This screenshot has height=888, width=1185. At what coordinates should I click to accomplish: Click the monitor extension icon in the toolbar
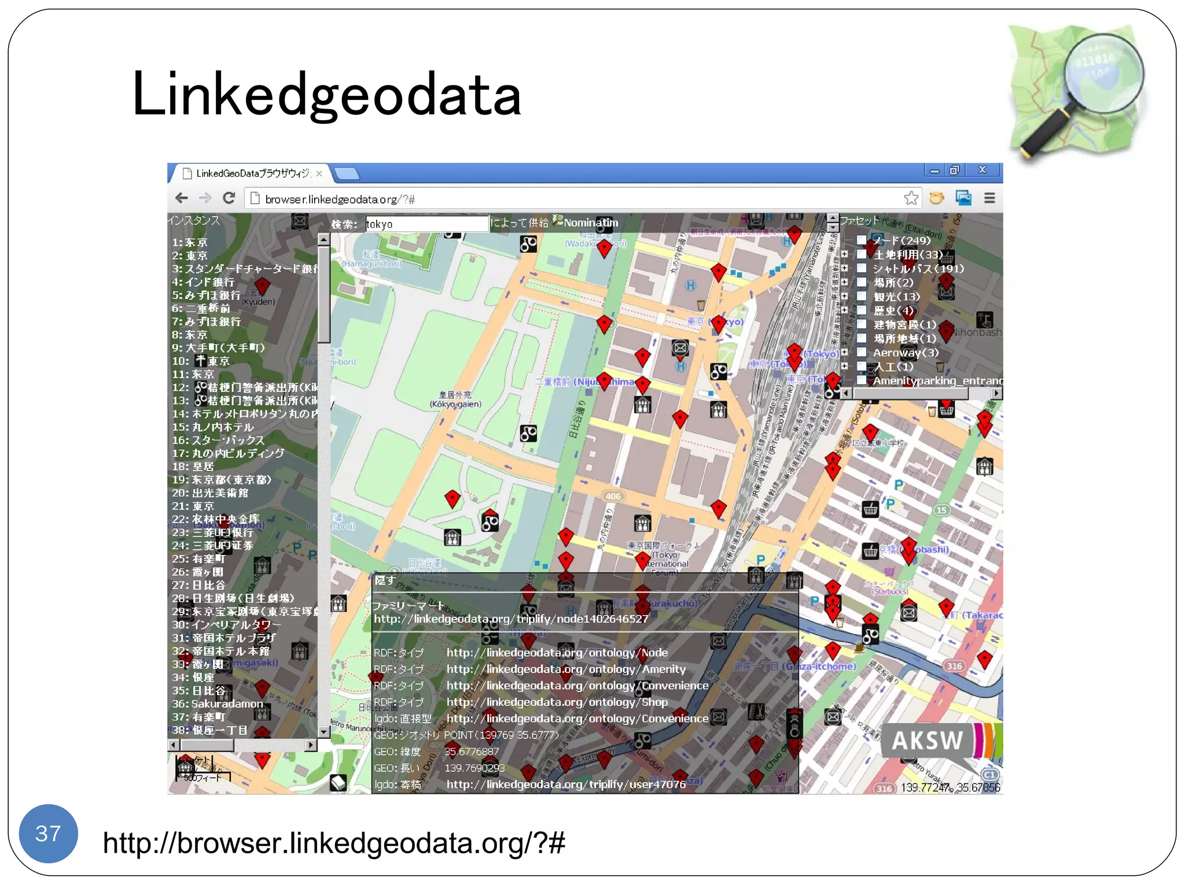coord(963,198)
